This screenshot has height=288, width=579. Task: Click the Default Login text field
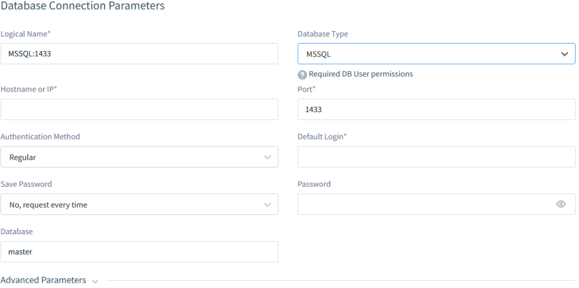(x=436, y=157)
